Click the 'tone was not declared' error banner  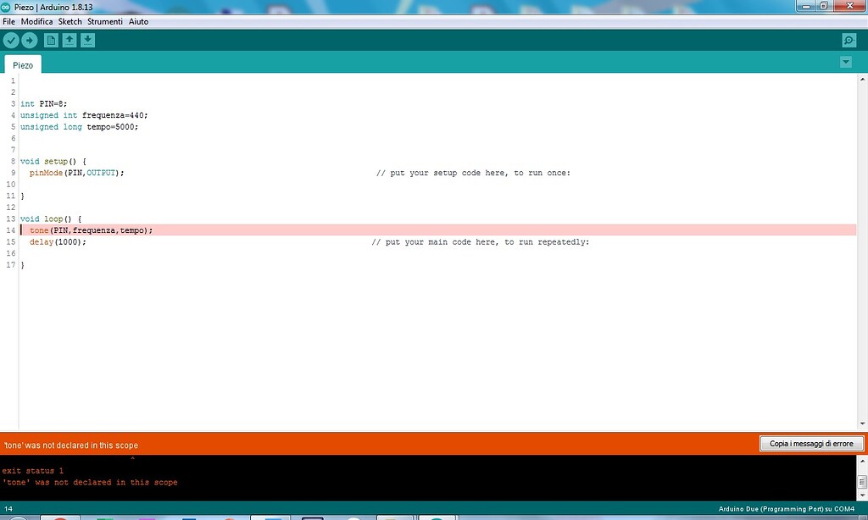(x=71, y=443)
